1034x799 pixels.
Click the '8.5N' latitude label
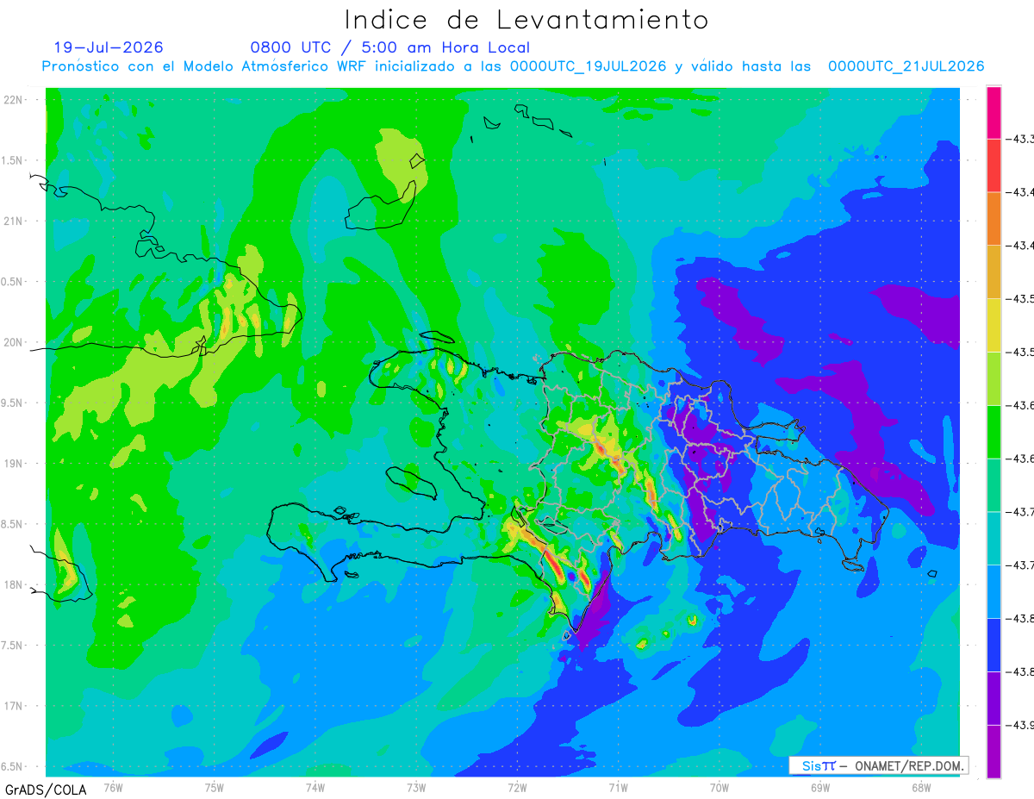[12, 525]
